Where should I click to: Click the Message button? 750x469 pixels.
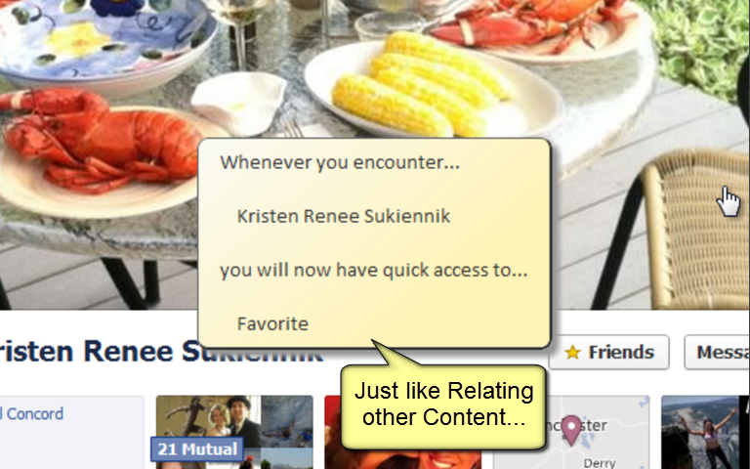717,352
